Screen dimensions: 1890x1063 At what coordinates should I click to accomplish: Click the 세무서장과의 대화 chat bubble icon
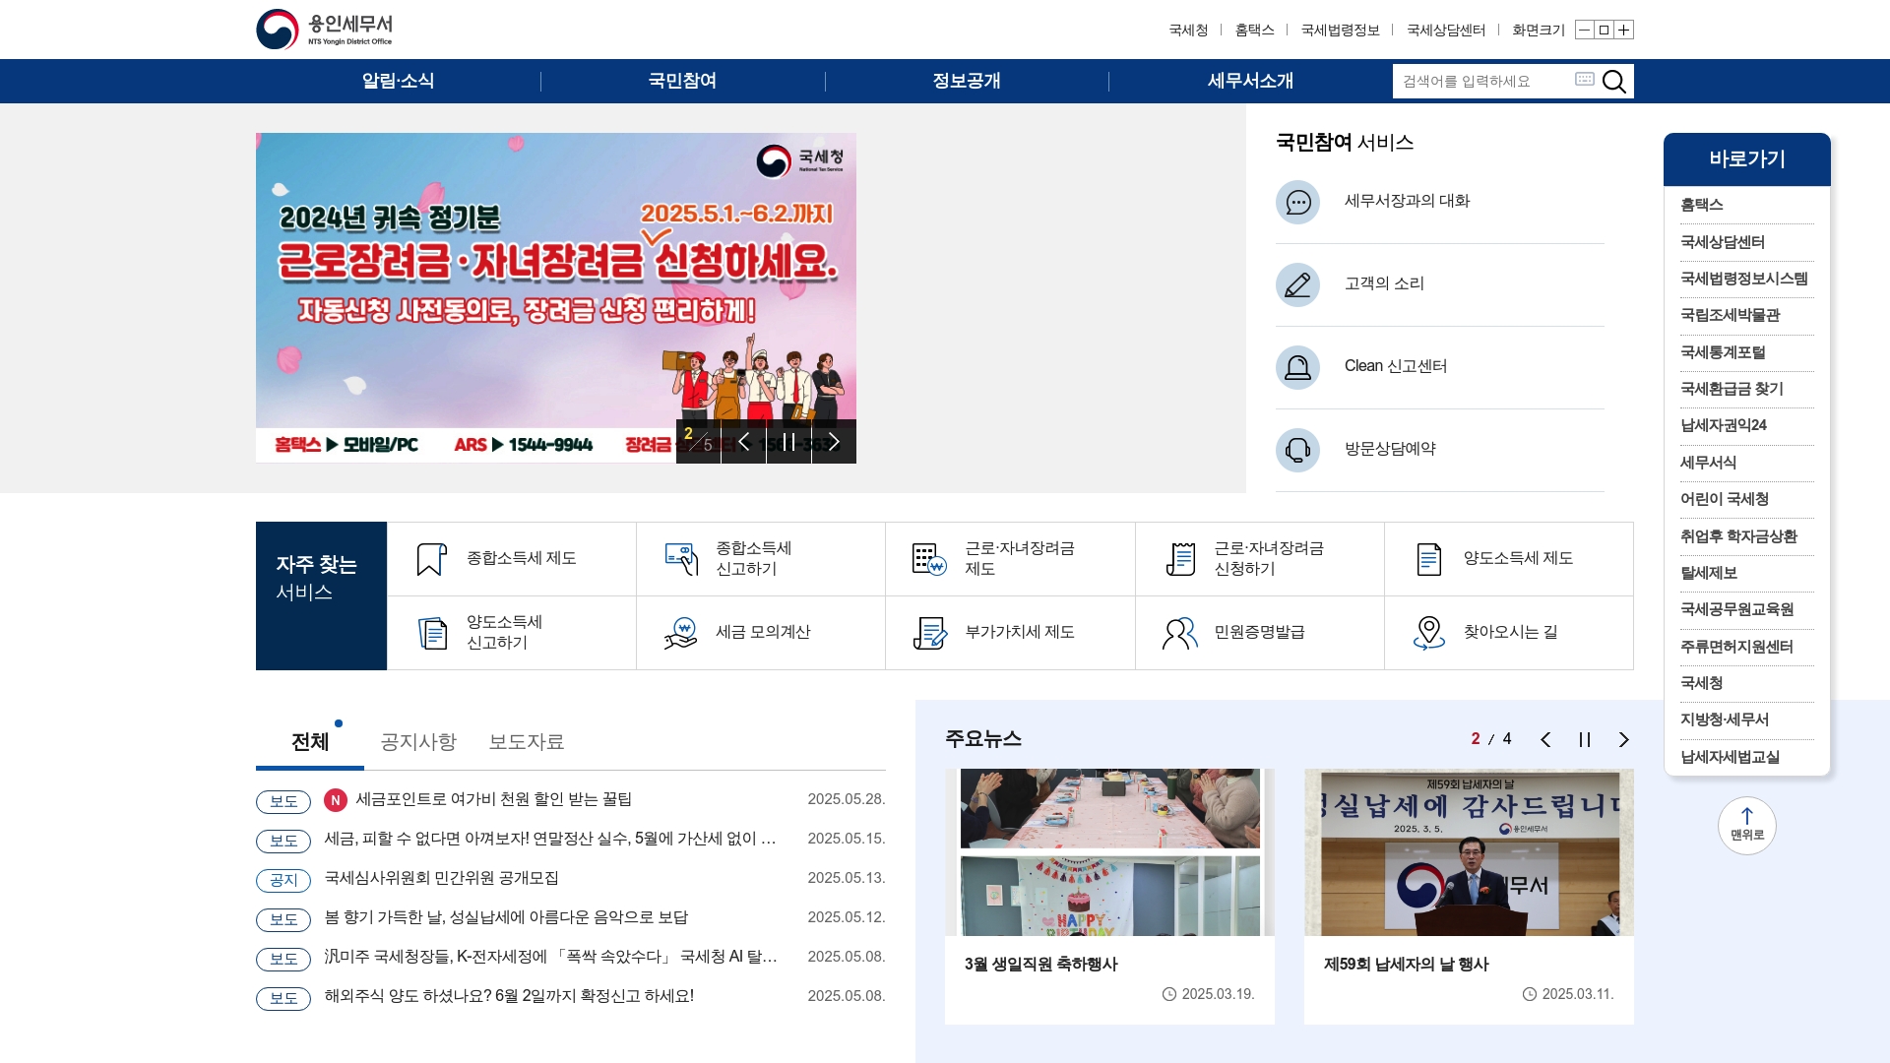1297,202
